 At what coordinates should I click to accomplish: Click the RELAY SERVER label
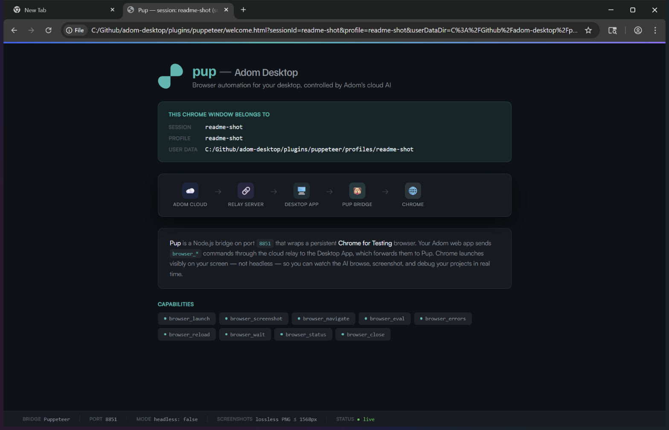pyautogui.click(x=246, y=204)
